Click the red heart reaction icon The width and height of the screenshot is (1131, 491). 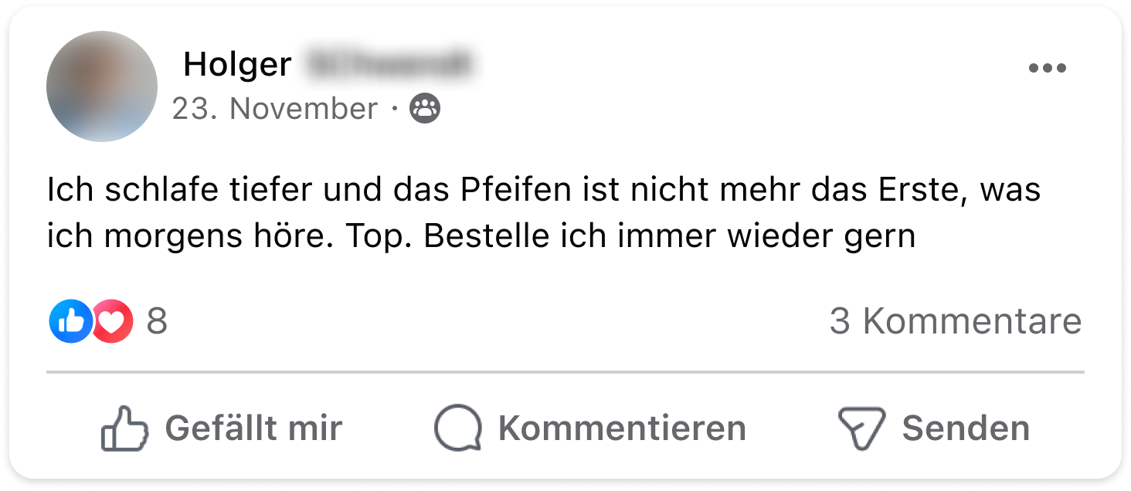114,321
